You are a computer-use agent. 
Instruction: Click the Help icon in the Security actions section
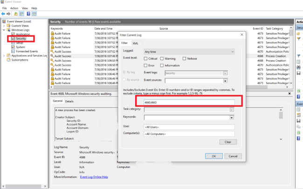[298, 96]
